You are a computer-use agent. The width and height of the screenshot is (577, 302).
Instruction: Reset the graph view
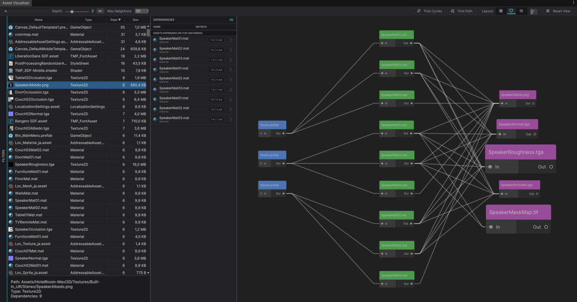point(558,11)
